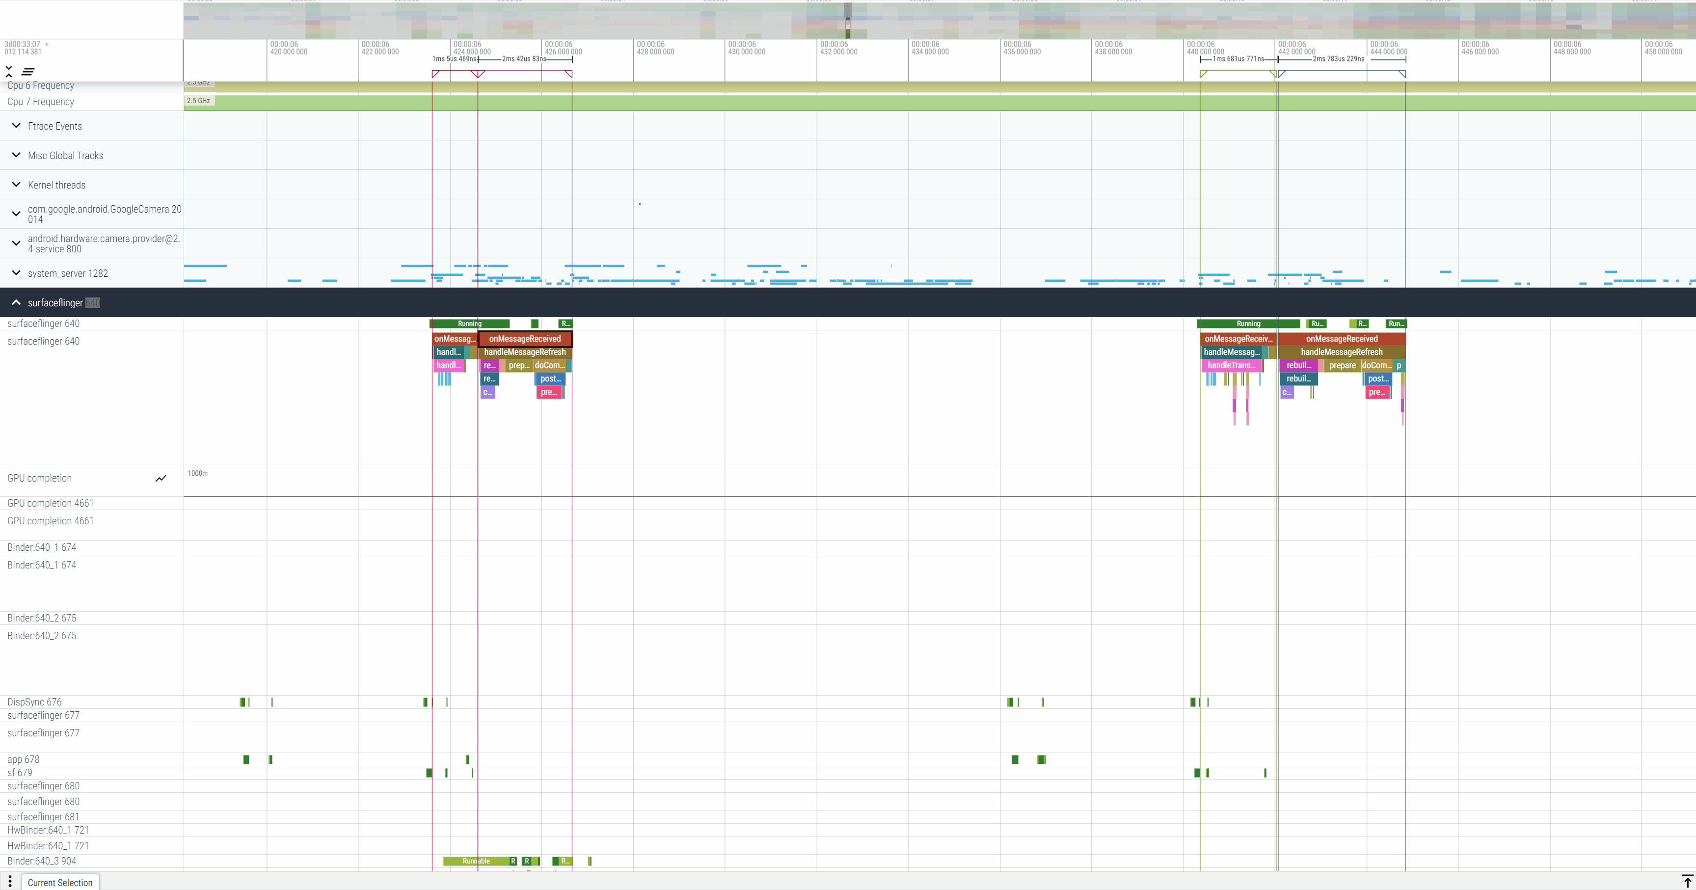Collapse the surfaceflinger 640 process group
This screenshot has height=890, width=1696.
[x=17, y=303]
